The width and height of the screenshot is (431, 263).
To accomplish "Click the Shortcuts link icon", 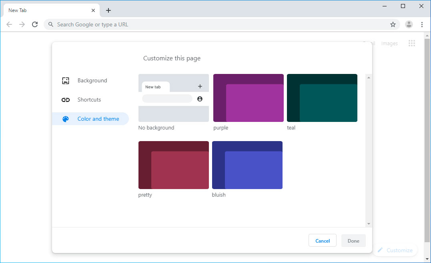I will point(66,100).
